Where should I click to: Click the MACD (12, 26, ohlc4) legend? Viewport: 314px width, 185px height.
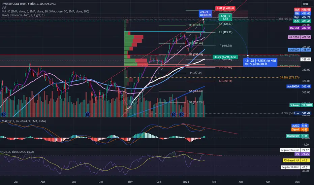(x=24, y=121)
